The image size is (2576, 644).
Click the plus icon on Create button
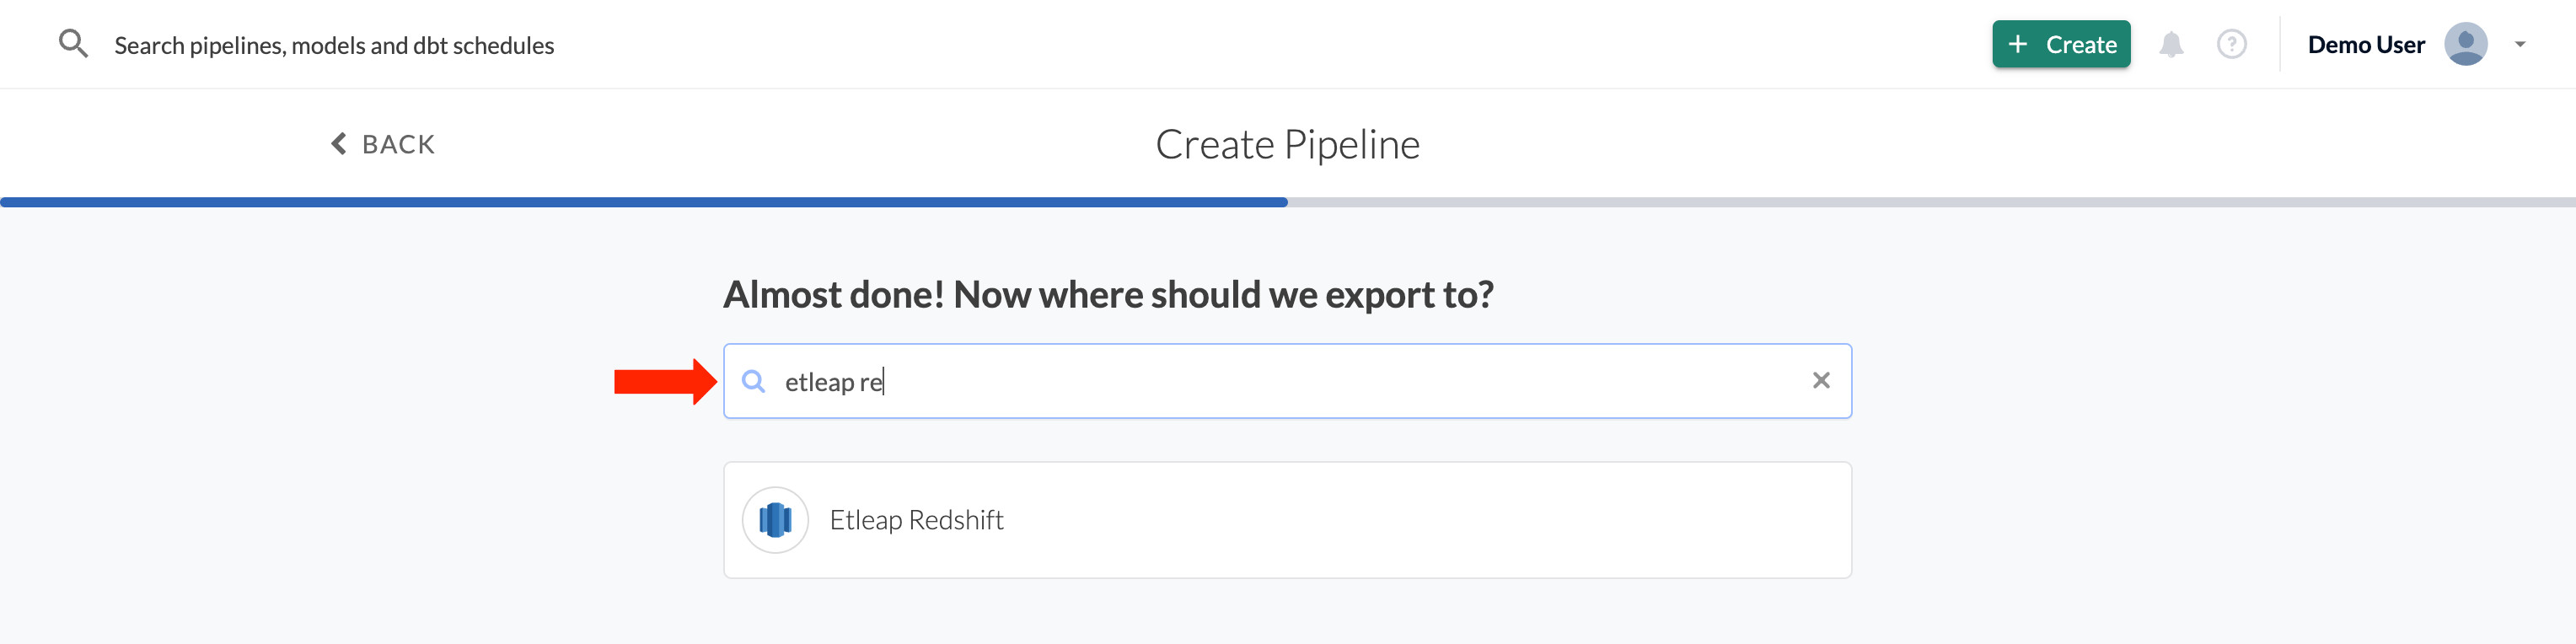click(2018, 45)
